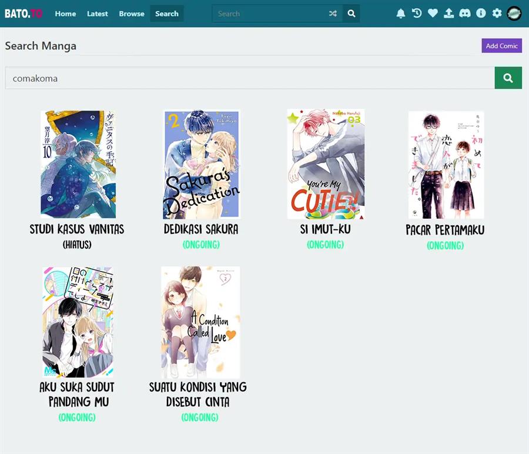Open the Latest page
This screenshot has width=529, height=454.
pyautogui.click(x=98, y=14)
